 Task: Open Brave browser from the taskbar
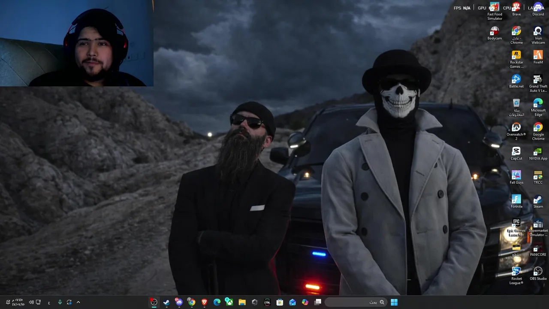[204, 302]
